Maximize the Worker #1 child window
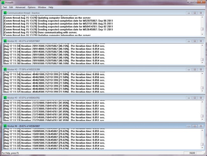The width and height of the screenshot is (207, 156). pos(195,41)
